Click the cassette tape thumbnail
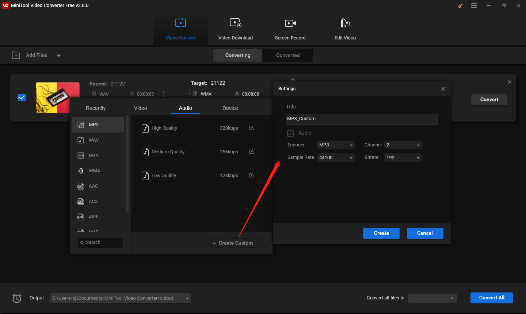This screenshot has width=526, height=314. (58, 97)
